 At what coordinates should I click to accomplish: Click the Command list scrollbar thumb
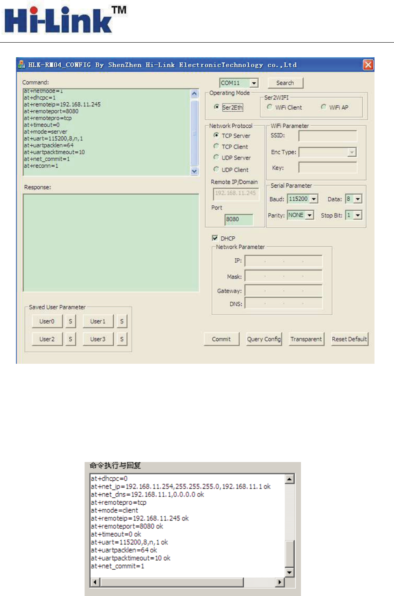[194, 132]
